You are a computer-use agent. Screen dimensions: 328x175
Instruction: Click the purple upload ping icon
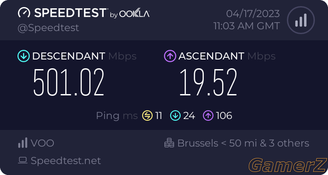pos(208,115)
